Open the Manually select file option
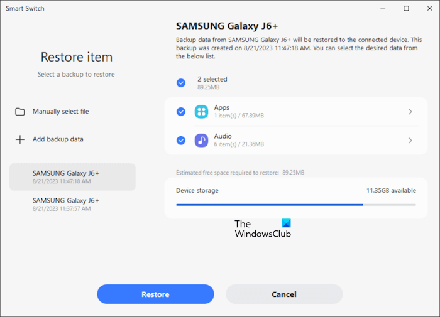 (x=61, y=112)
